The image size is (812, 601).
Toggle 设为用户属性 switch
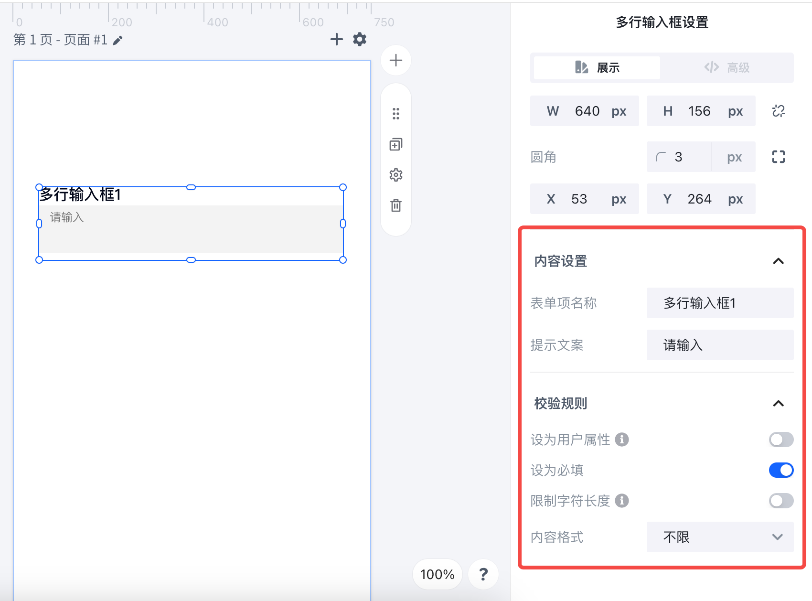[781, 440]
